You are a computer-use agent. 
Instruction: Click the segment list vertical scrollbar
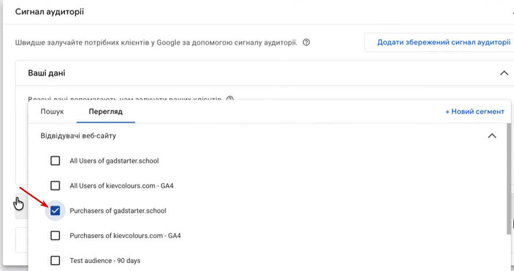[x=509, y=180]
